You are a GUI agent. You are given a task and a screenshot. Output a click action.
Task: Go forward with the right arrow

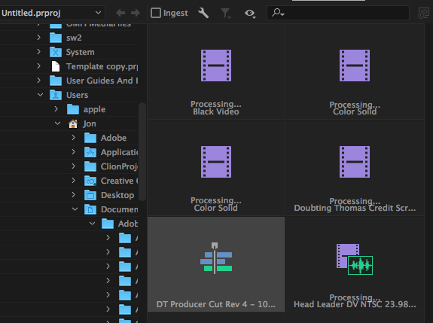pos(136,13)
